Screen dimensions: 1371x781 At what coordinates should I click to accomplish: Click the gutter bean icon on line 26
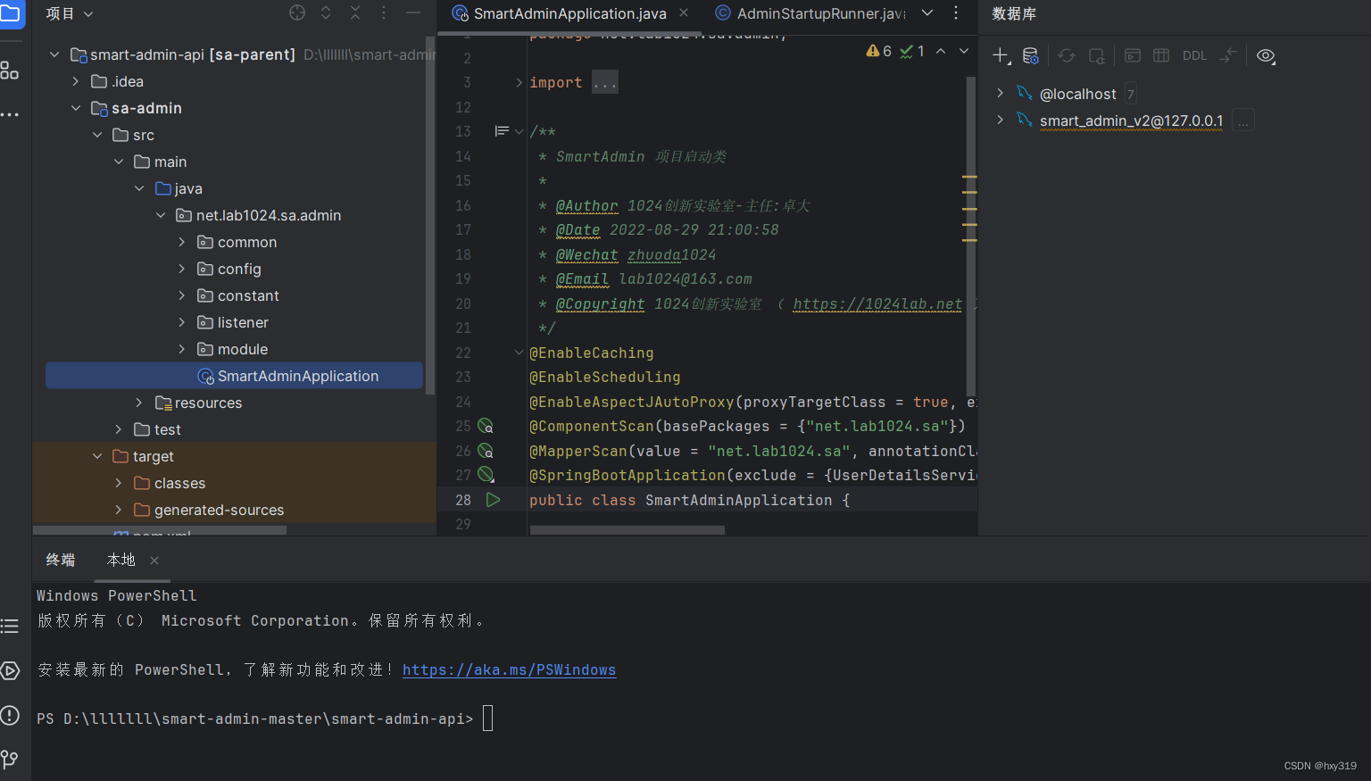coord(486,451)
